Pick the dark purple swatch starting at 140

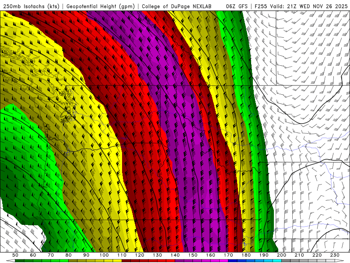tap(179, 261)
